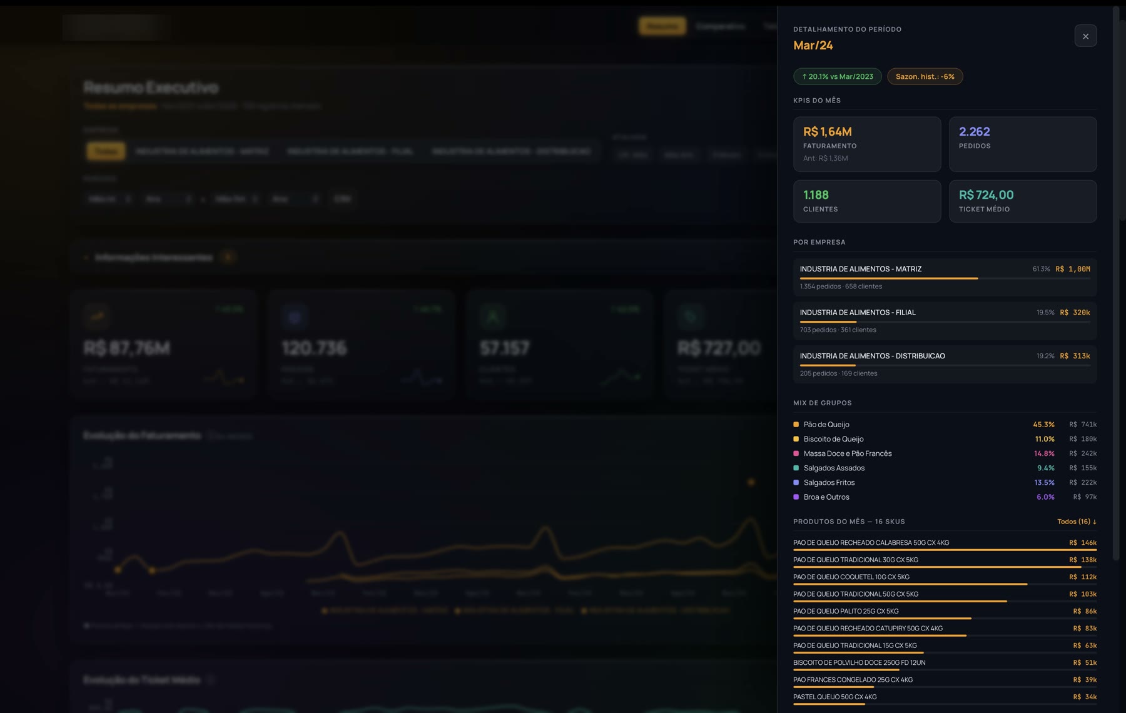The height and width of the screenshot is (713, 1126).
Task: Select PAO DE QUEIJO TRADICIONAL 30G CX 5KG
Action: coord(945,562)
